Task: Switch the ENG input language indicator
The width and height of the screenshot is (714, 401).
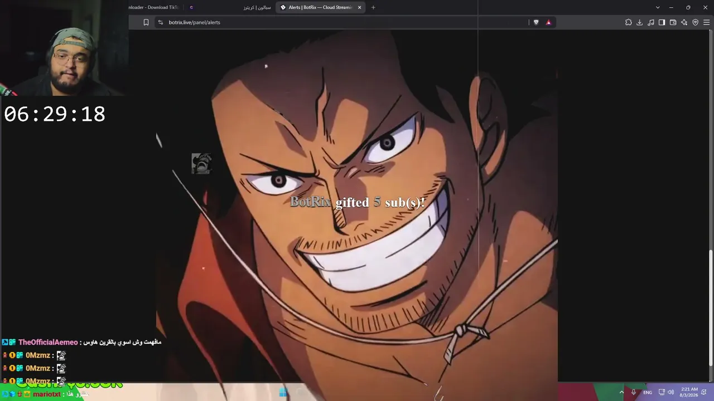Action: (648, 392)
